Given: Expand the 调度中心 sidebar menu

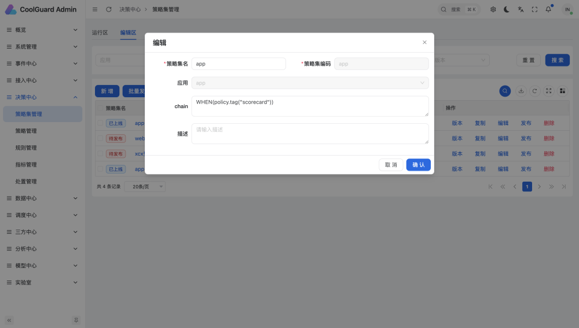Looking at the screenshot, I should point(42,215).
